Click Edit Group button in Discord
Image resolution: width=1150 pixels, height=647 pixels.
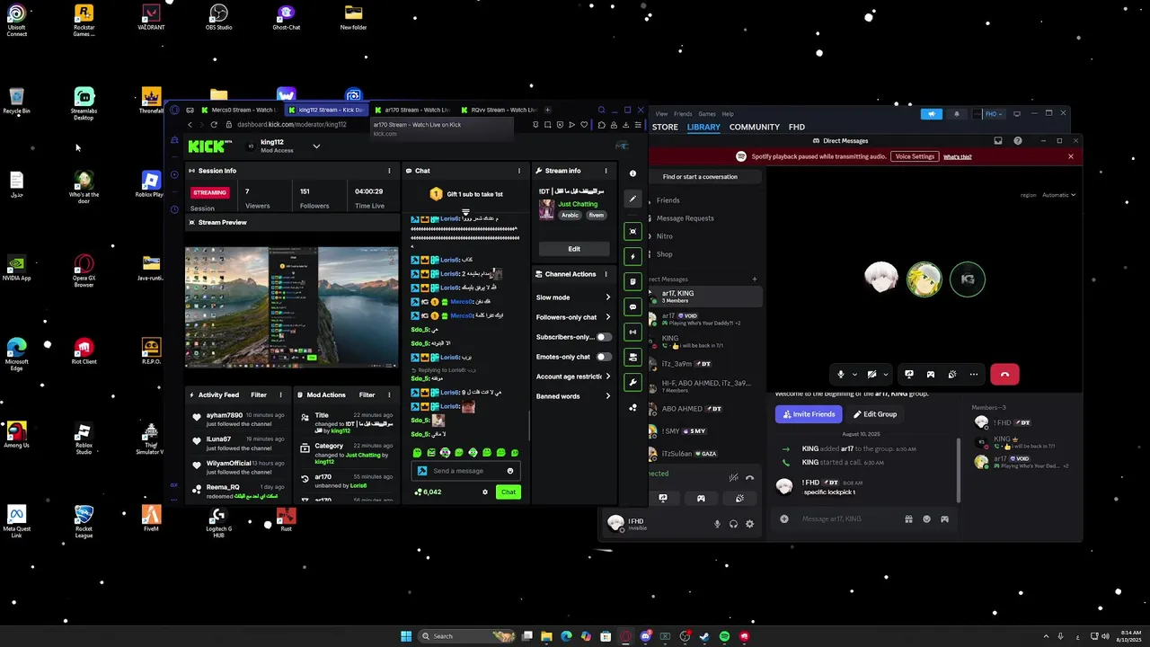click(x=874, y=414)
